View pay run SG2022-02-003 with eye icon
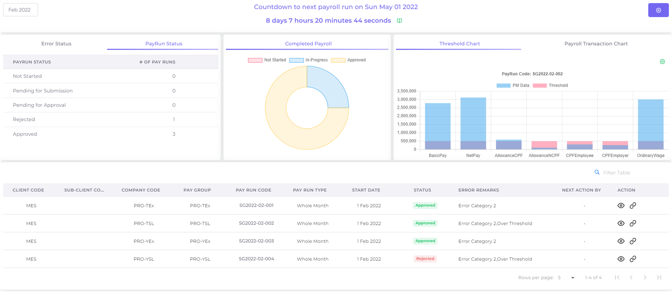The width and height of the screenshot is (672, 292). pos(621,241)
